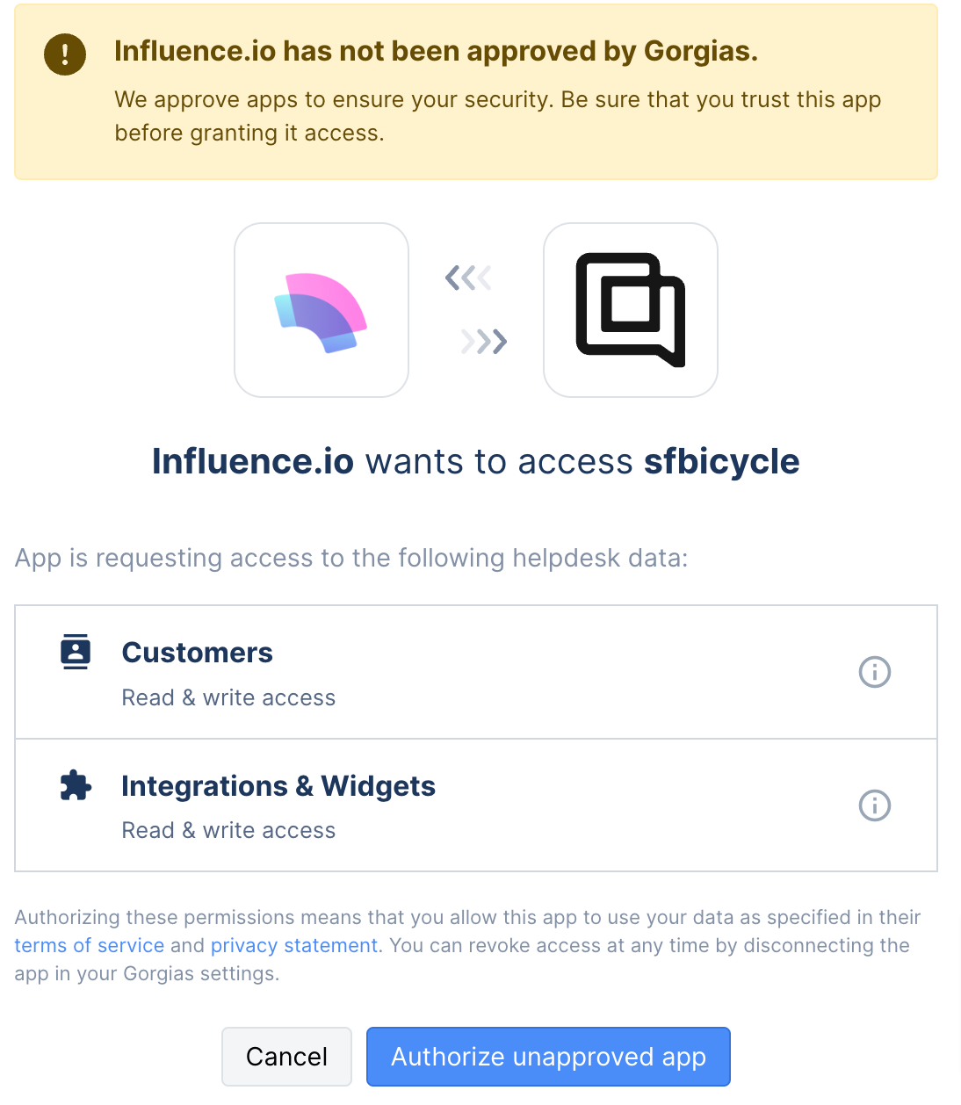Click the Integrations & Widgets puzzle icon

[x=76, y=785]
